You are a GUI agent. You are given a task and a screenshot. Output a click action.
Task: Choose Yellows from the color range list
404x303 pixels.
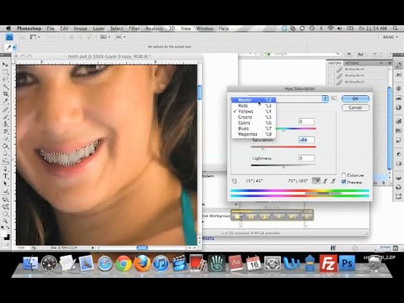click(x=253, y=111)
